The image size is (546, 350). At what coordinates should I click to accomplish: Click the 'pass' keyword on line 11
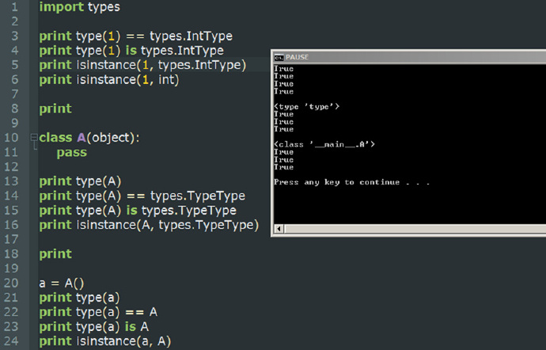72,153
